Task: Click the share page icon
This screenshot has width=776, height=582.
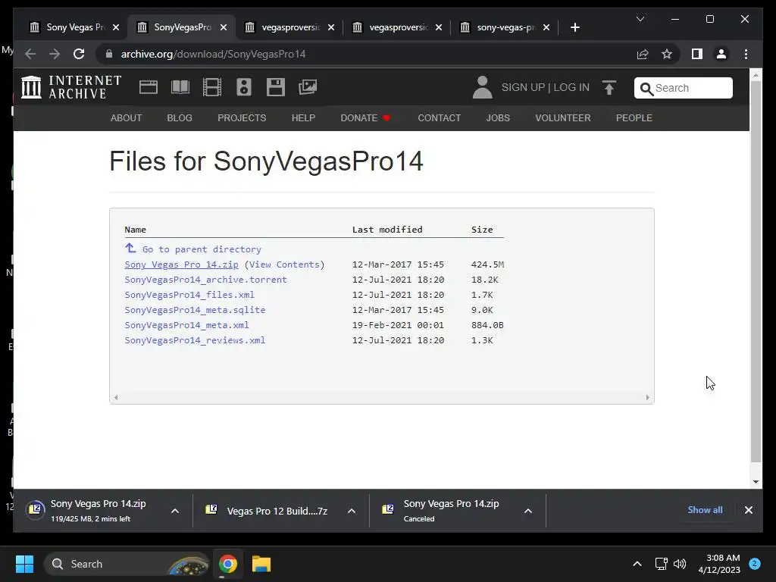Action: [643, 54]
